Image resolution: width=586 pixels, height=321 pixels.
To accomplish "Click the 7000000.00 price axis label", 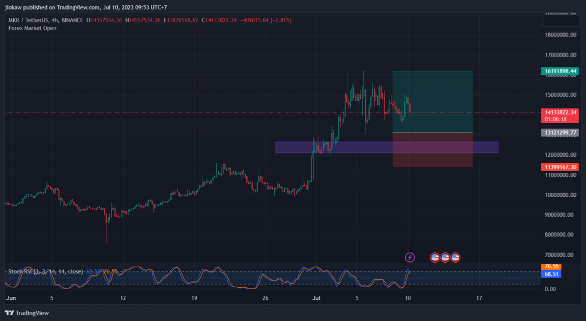I will (560, 255).
